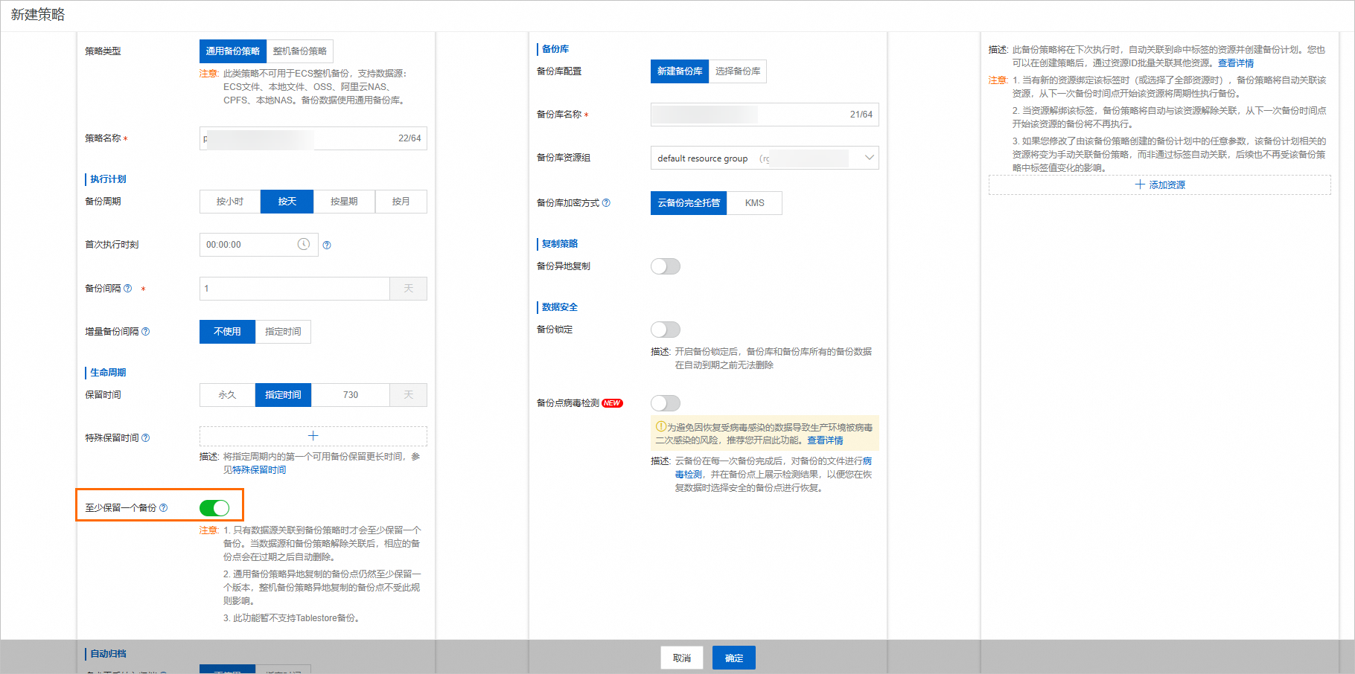Open help icon for 备份库加密方式
1355x674 pixels.
(606, 202)
